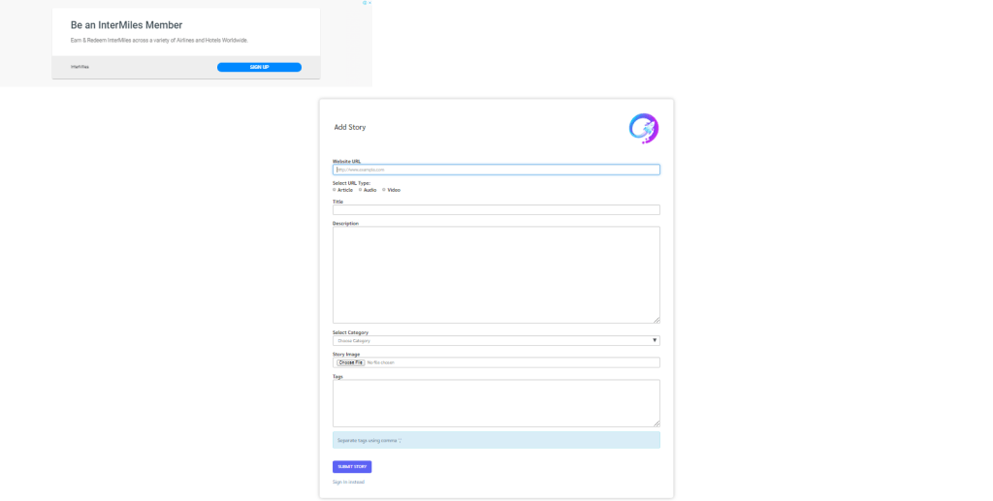
Task: Click inside the Description text area
Action: [x=496, y=274]
